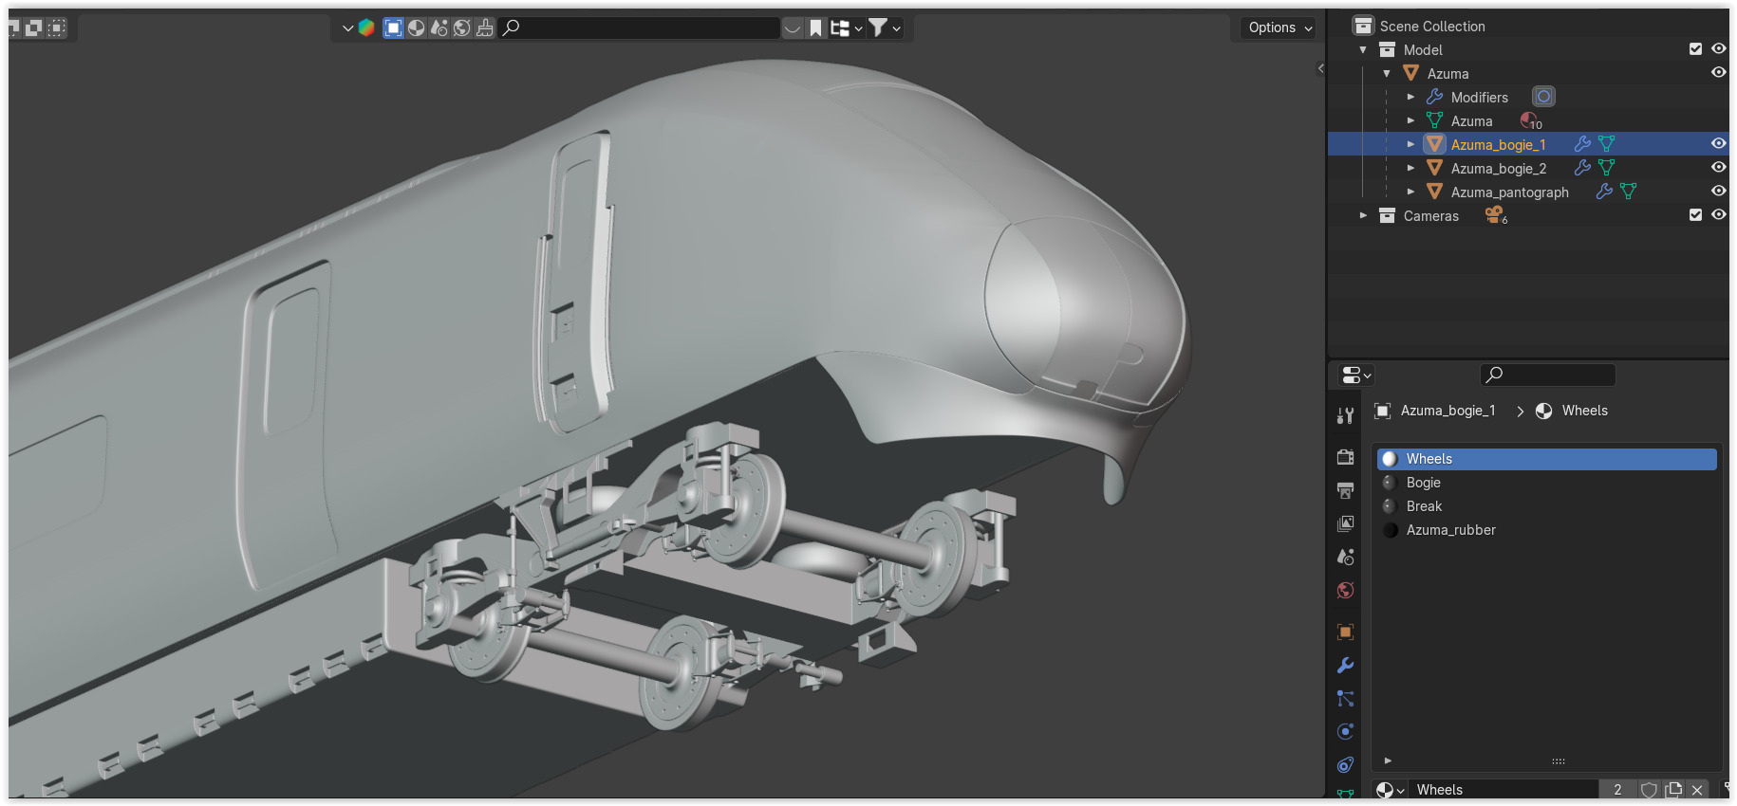Viewport: 1737px width, 806px height.
Task: Click the camera icon on Cameras row
Action: (x=1495, y=215)
